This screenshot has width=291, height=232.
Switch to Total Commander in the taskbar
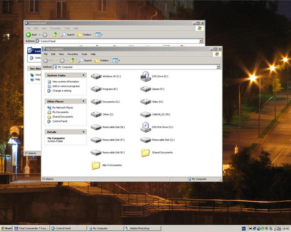32,228
